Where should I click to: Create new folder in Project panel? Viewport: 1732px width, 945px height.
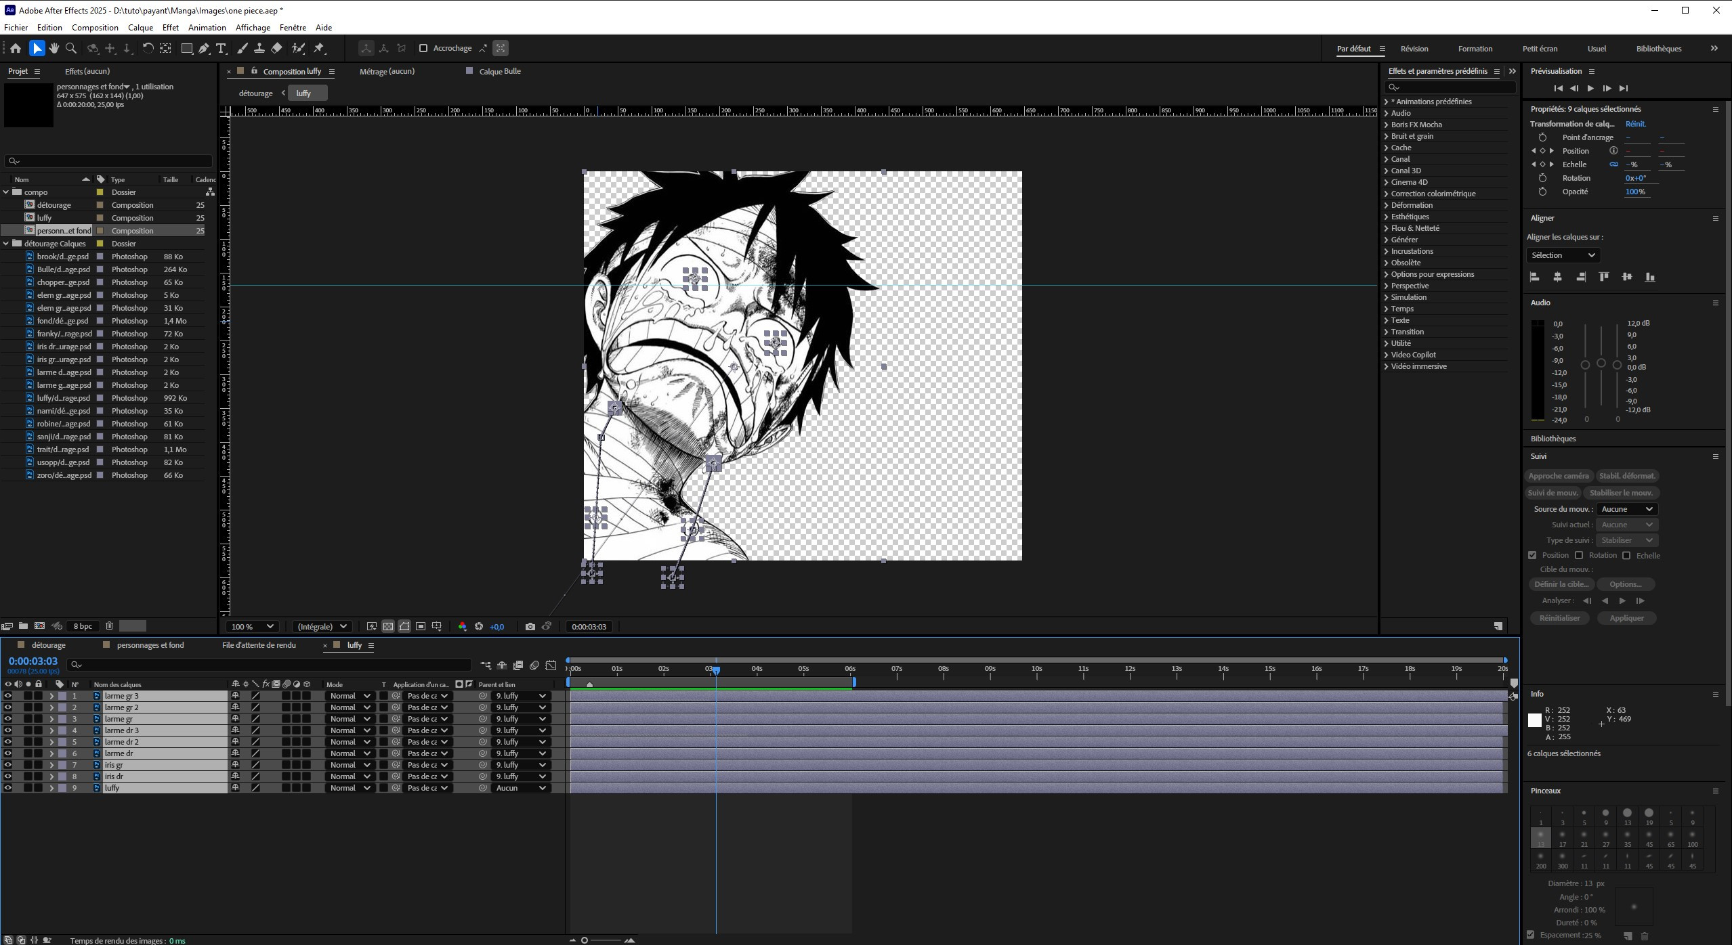23,626
